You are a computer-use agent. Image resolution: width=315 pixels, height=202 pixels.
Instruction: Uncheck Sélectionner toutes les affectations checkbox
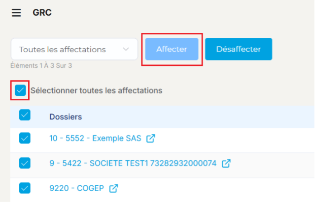(20, 90)
